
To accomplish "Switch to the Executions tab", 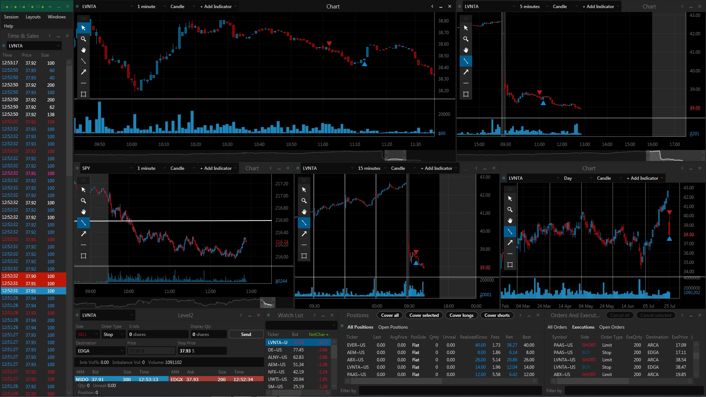I will point(583,327).
